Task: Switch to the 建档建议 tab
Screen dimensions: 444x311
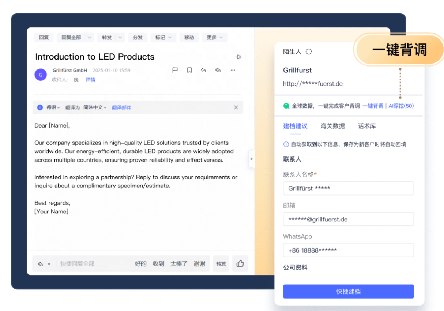Action: coord(295,126)
